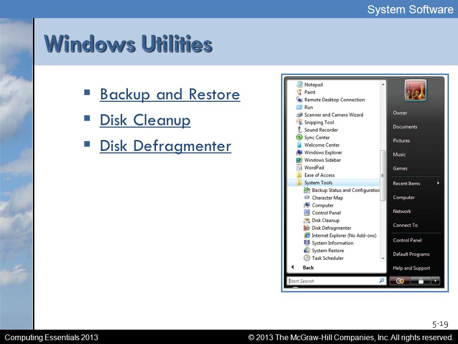Click the Task Scheduler clock icon
This screenshot has height=344, width=458.
(307, 258)
